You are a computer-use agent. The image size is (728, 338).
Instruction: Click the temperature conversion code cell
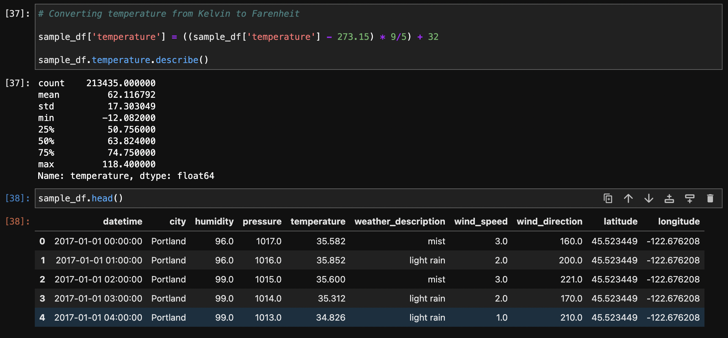click(x=379, y=37)
